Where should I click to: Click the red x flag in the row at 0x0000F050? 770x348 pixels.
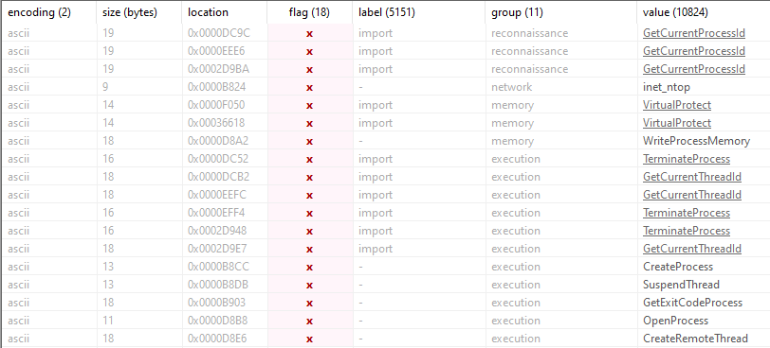pyautogui.click(x=309, y=106)
